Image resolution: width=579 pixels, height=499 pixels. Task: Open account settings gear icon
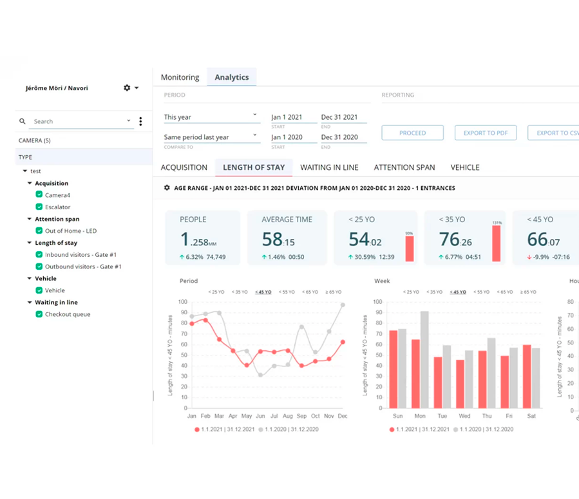(127, 88)
